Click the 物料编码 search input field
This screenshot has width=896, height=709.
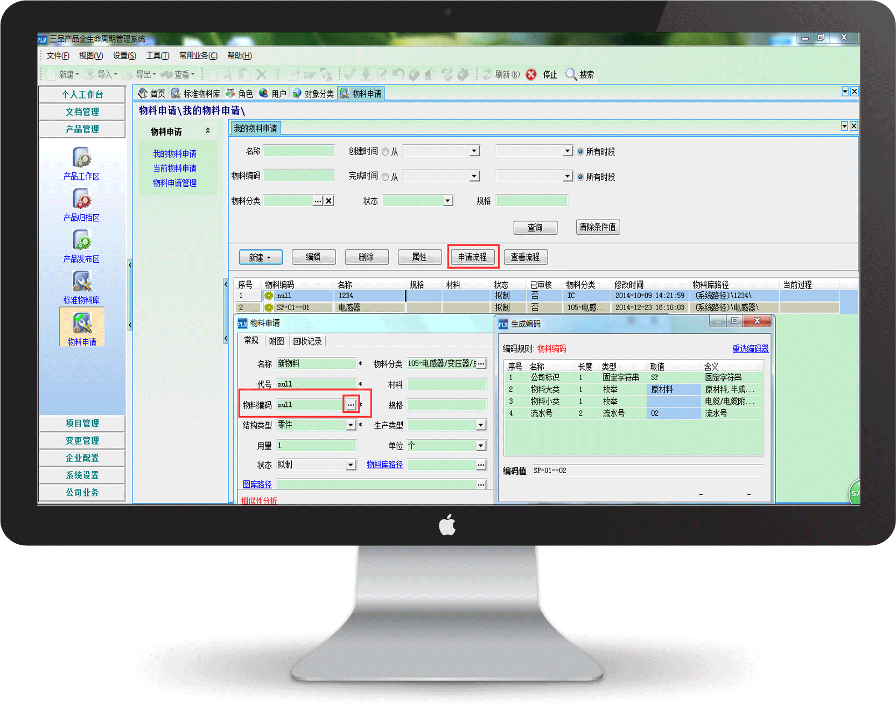(298, 176)
